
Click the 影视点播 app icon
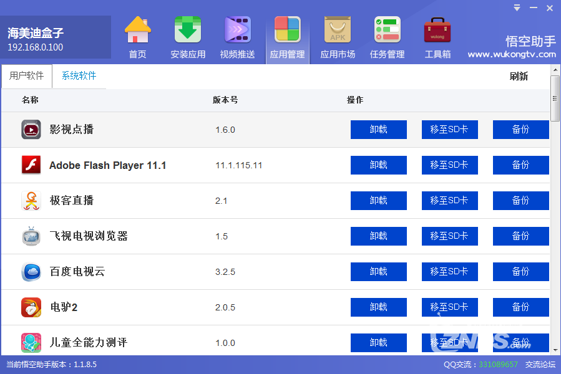(x=31, y=130)
